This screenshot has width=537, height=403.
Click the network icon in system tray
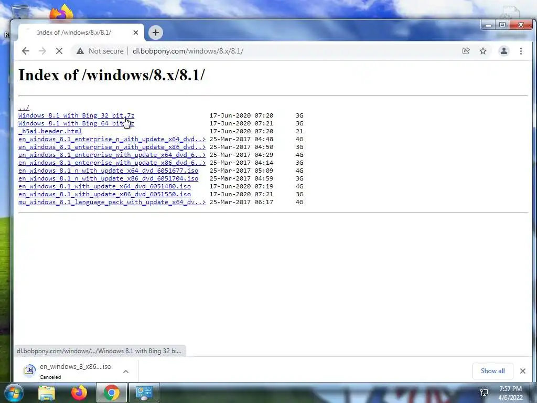click(484, 393)
